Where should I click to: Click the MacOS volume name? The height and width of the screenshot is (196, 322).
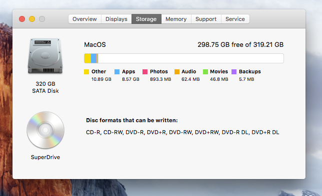point(95,45)
